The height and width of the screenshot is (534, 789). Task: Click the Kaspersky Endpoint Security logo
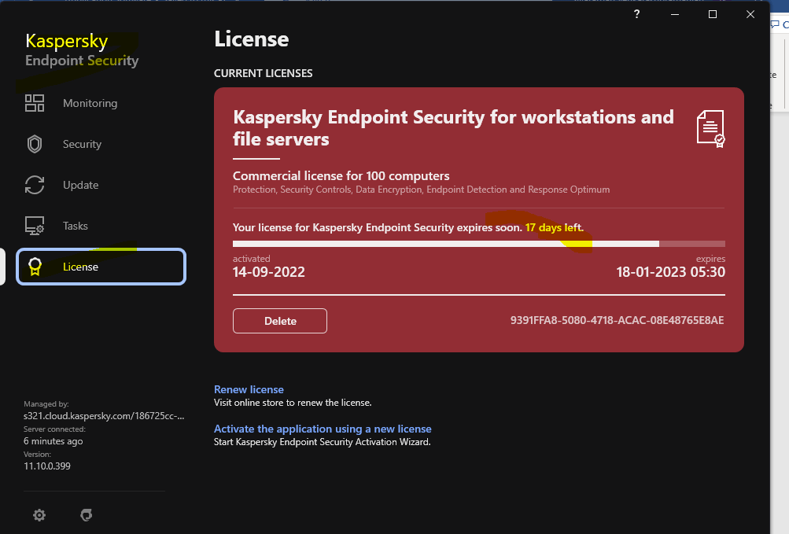[82, 50]
